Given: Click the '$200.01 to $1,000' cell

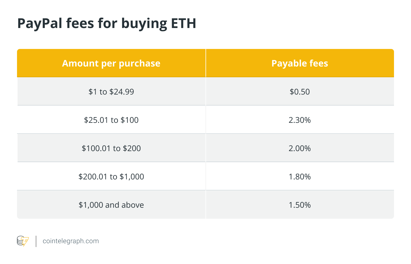Looking at the screenshot, I should click(111, 176).
